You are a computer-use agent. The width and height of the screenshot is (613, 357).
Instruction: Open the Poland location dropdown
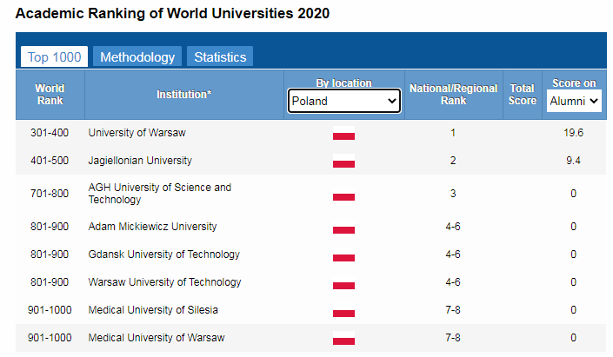[x=344, y=101]
